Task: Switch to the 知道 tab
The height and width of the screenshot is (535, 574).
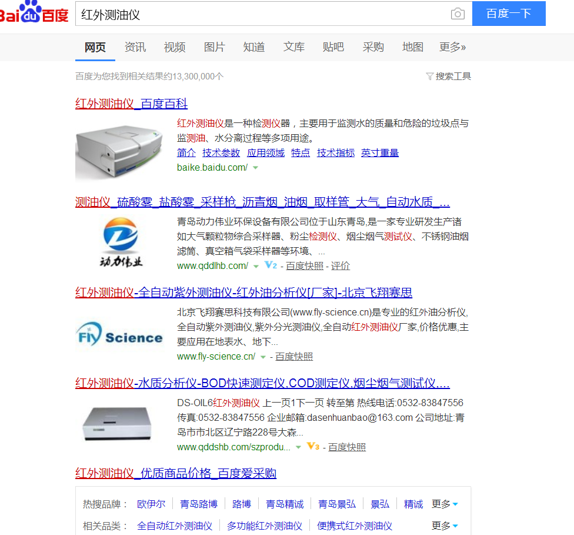Action: (254, 47)
